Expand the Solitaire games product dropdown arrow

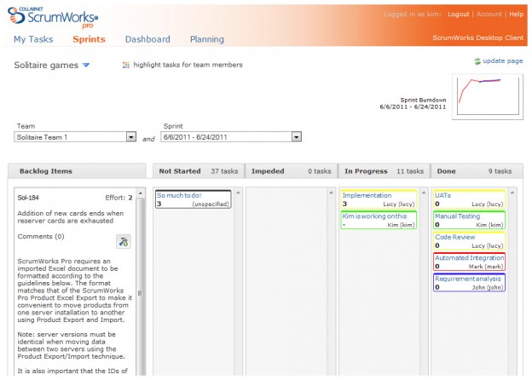click(x=86, y=66)
